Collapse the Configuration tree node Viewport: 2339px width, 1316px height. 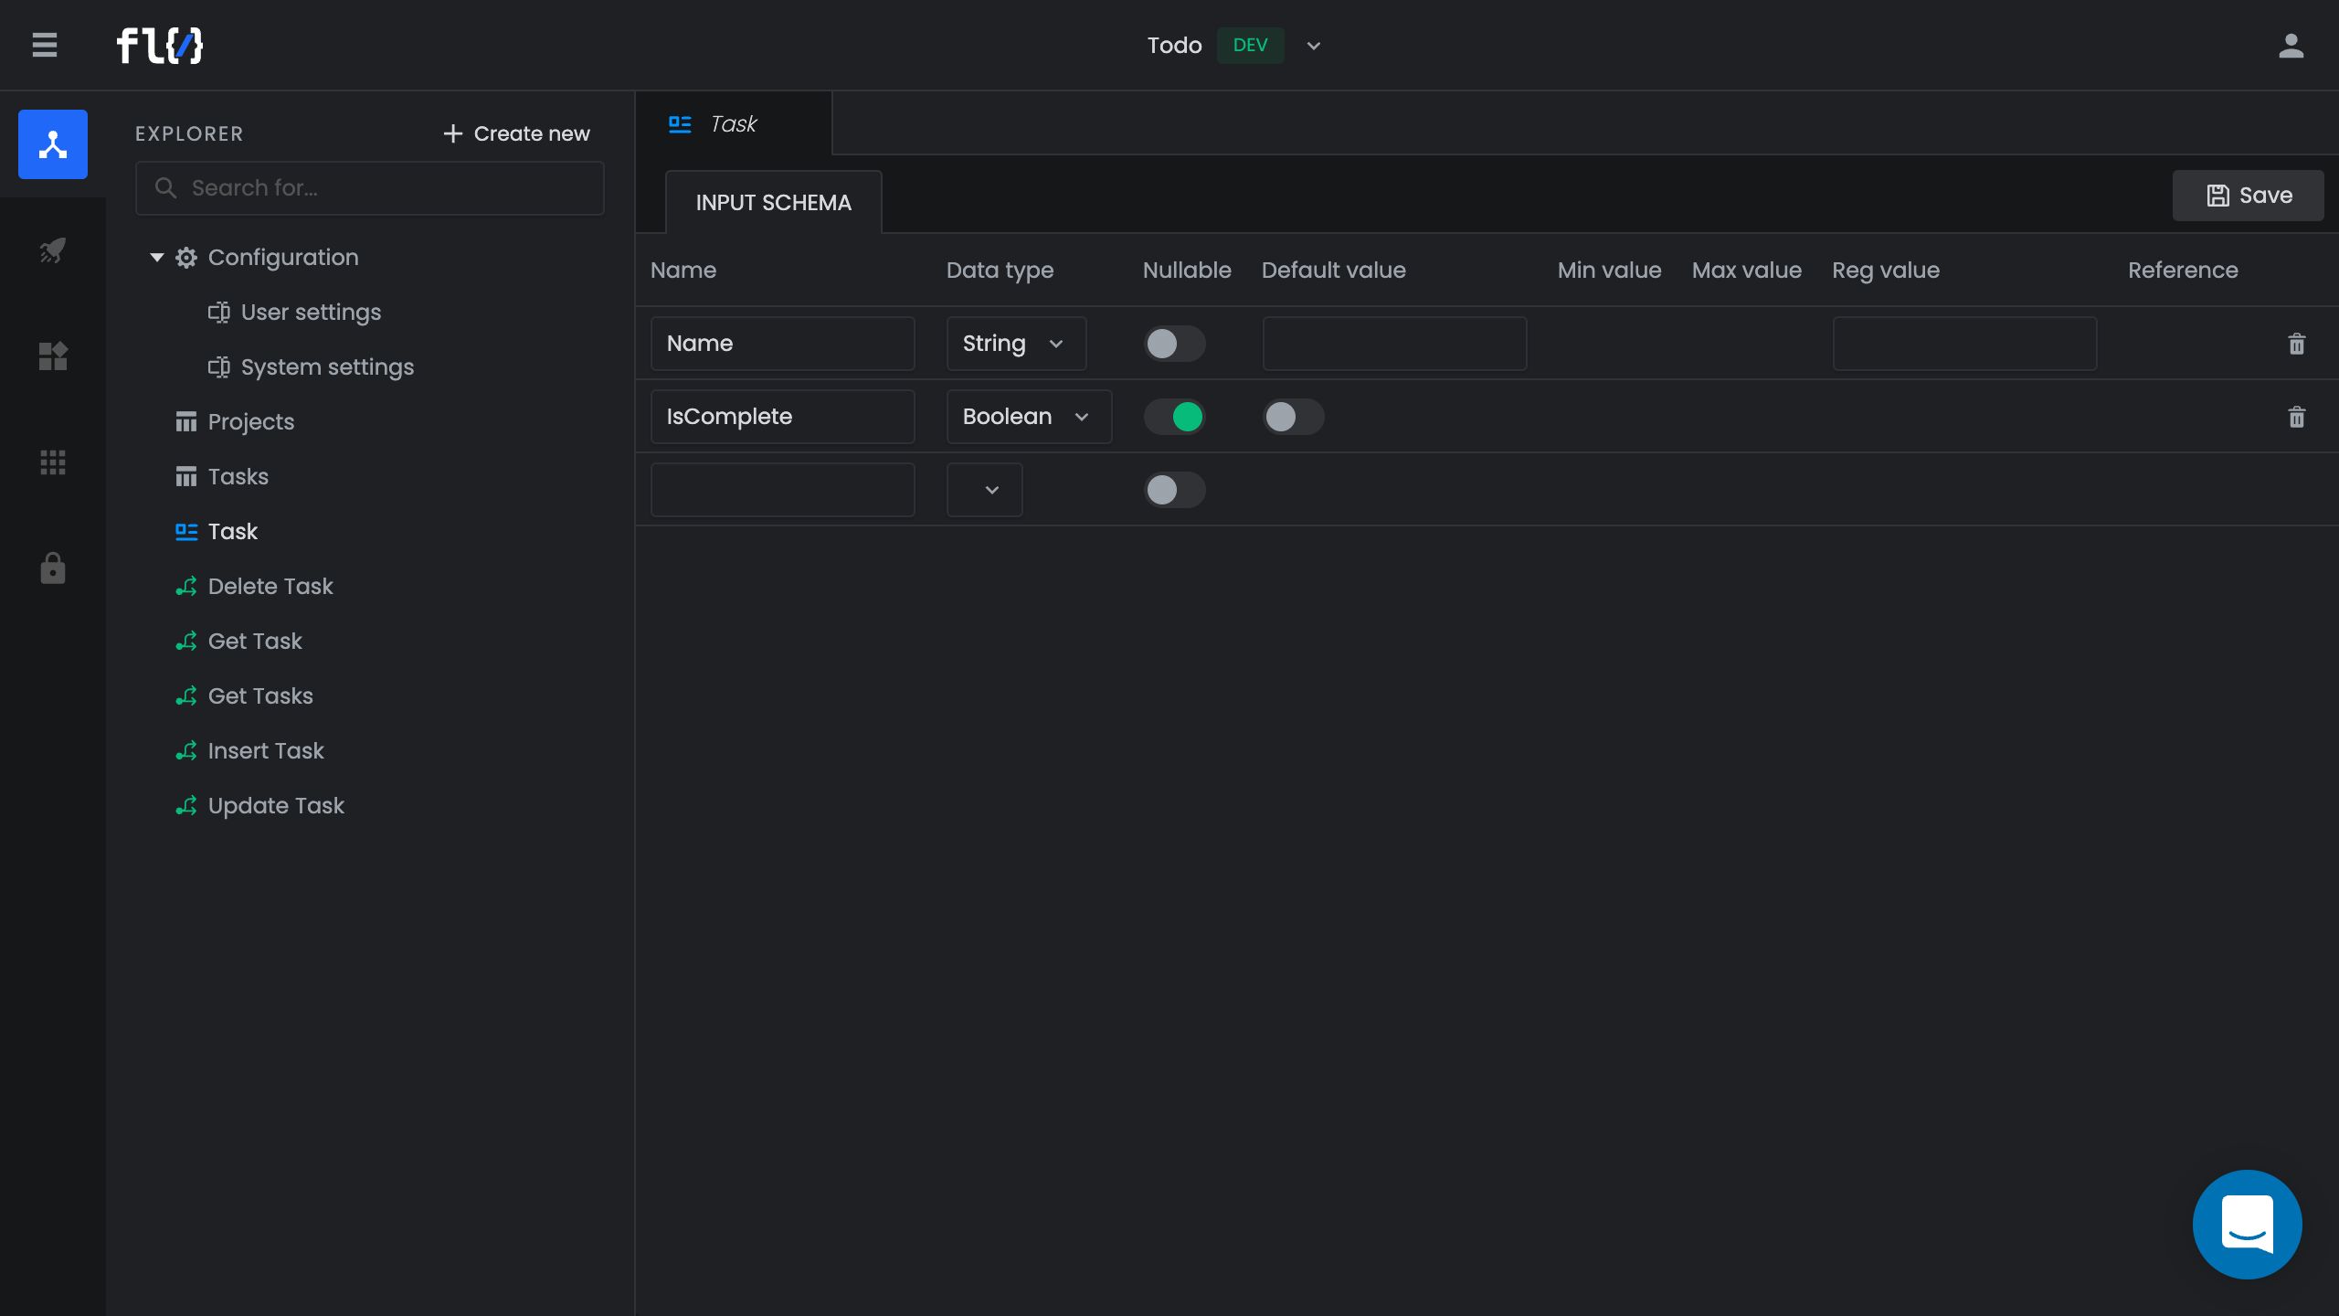(x=157, y=258)
